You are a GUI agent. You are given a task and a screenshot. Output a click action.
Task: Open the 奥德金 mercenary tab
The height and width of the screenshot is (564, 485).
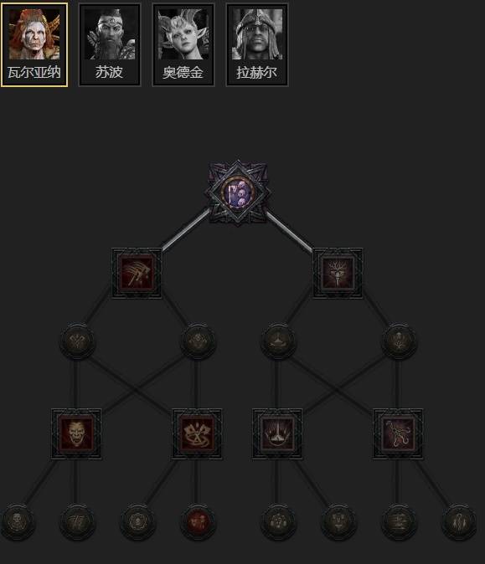pos(183,45)
